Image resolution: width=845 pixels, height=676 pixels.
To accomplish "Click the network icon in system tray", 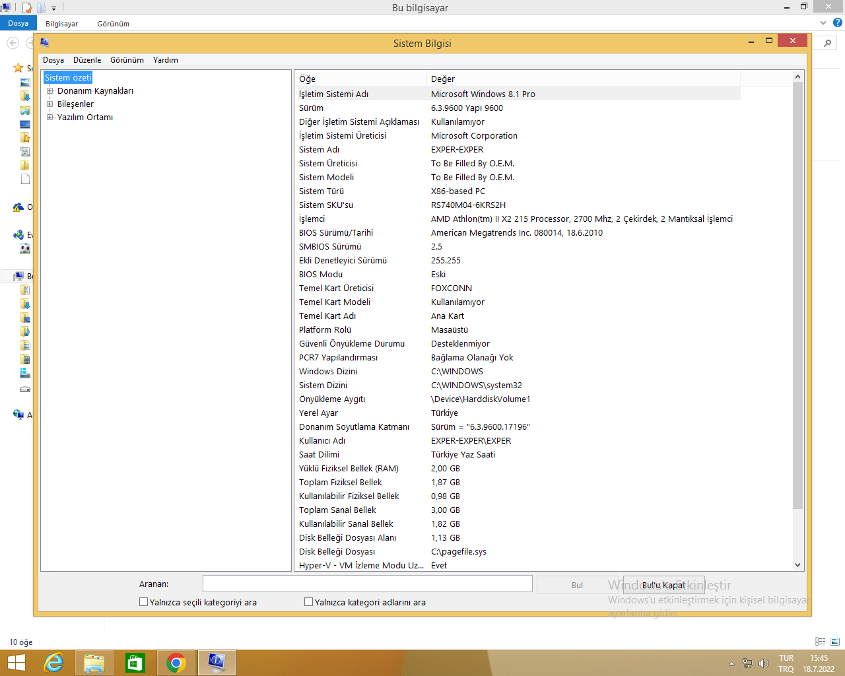I will (x=748, y=663).
